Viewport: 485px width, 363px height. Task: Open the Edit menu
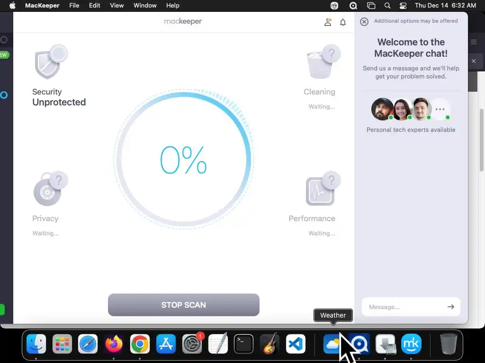pos(94,6)
